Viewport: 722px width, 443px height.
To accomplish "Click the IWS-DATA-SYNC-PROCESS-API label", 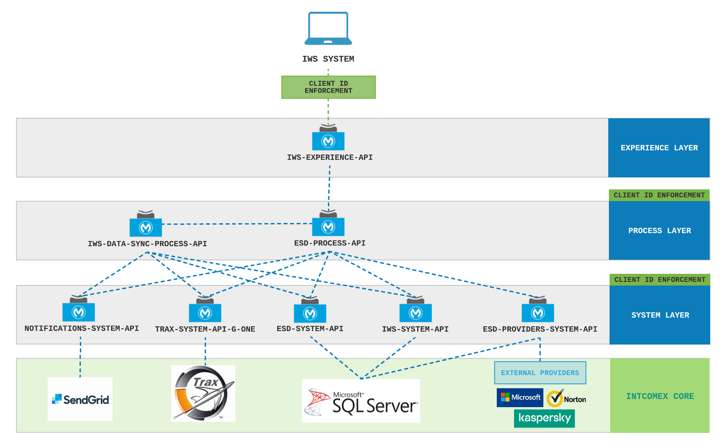I will (147, 244).
